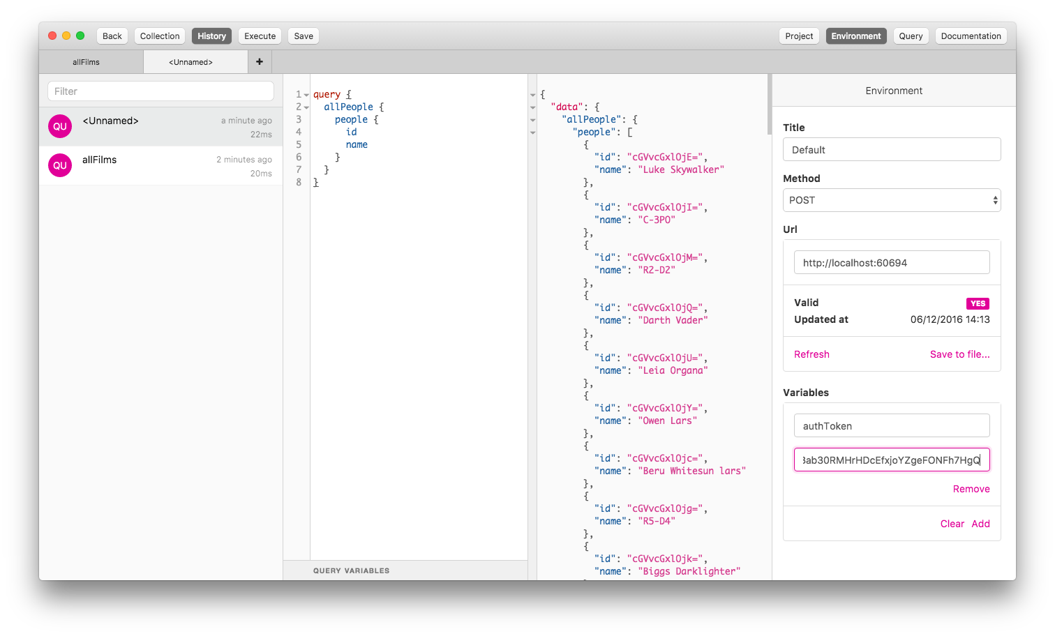Open the Method dropdown showing POST
1055x636 pixels.
[892, 200]
